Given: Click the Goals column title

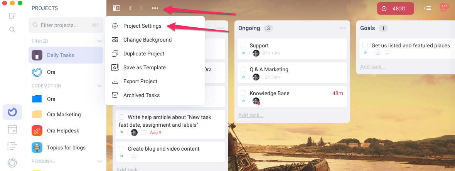Looking at the screenshot, I should pos(367,28).
